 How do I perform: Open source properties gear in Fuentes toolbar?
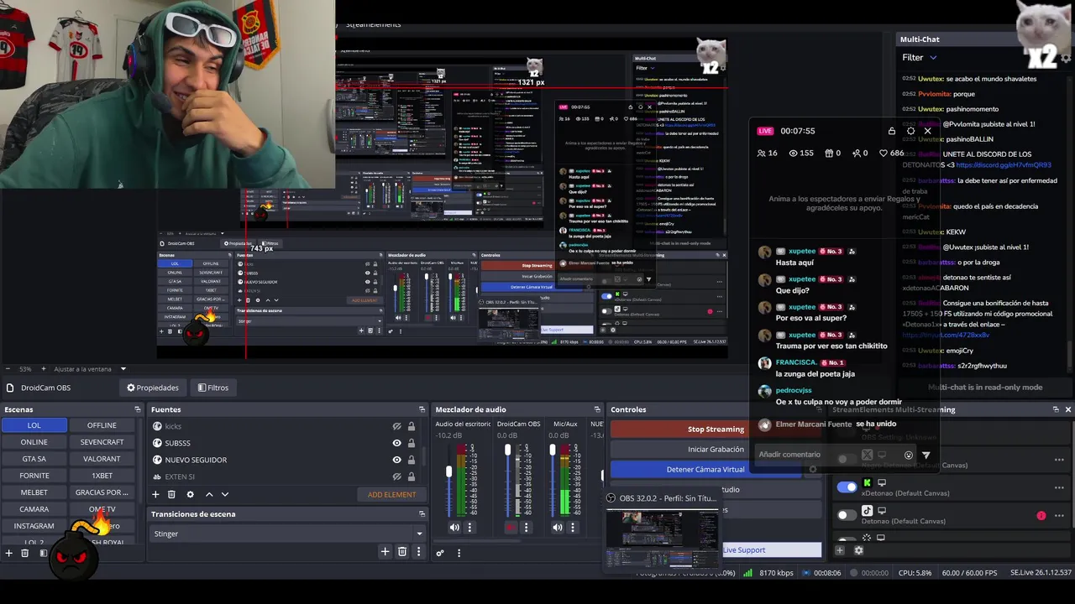coord(191,494)
